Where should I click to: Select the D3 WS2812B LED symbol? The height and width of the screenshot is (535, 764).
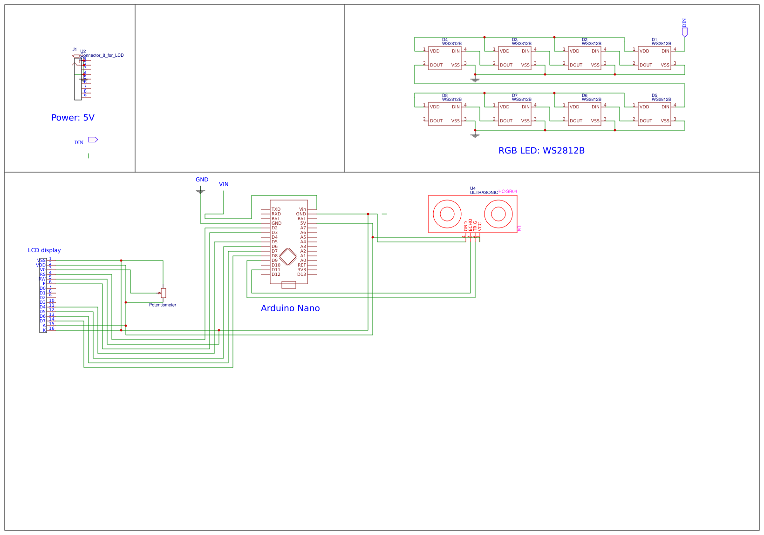514,58
